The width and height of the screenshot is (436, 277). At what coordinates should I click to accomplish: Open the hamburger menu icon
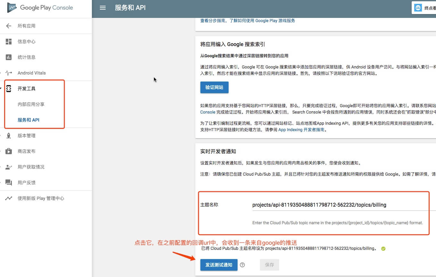coord(103,8)
